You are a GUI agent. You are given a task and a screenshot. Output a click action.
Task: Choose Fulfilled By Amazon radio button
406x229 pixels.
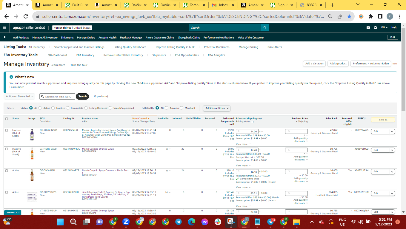pyautogui.click(x=167, y=108)
